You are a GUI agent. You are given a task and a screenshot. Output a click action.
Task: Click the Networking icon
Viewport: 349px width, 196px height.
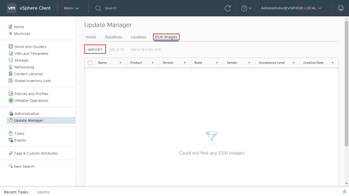(10, 67)
